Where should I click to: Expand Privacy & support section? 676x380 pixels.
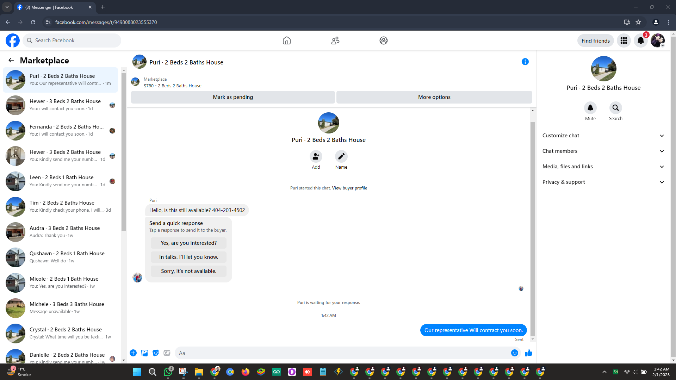[603, 182]
